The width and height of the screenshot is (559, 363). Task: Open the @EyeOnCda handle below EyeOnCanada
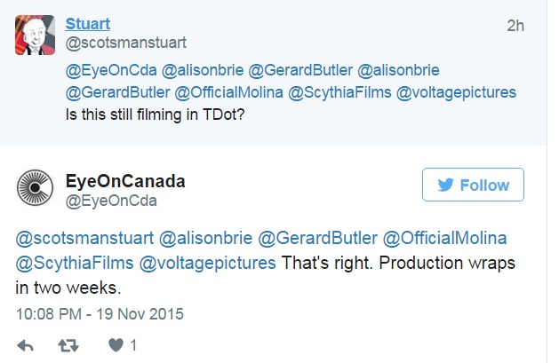(x=111, y=201)
